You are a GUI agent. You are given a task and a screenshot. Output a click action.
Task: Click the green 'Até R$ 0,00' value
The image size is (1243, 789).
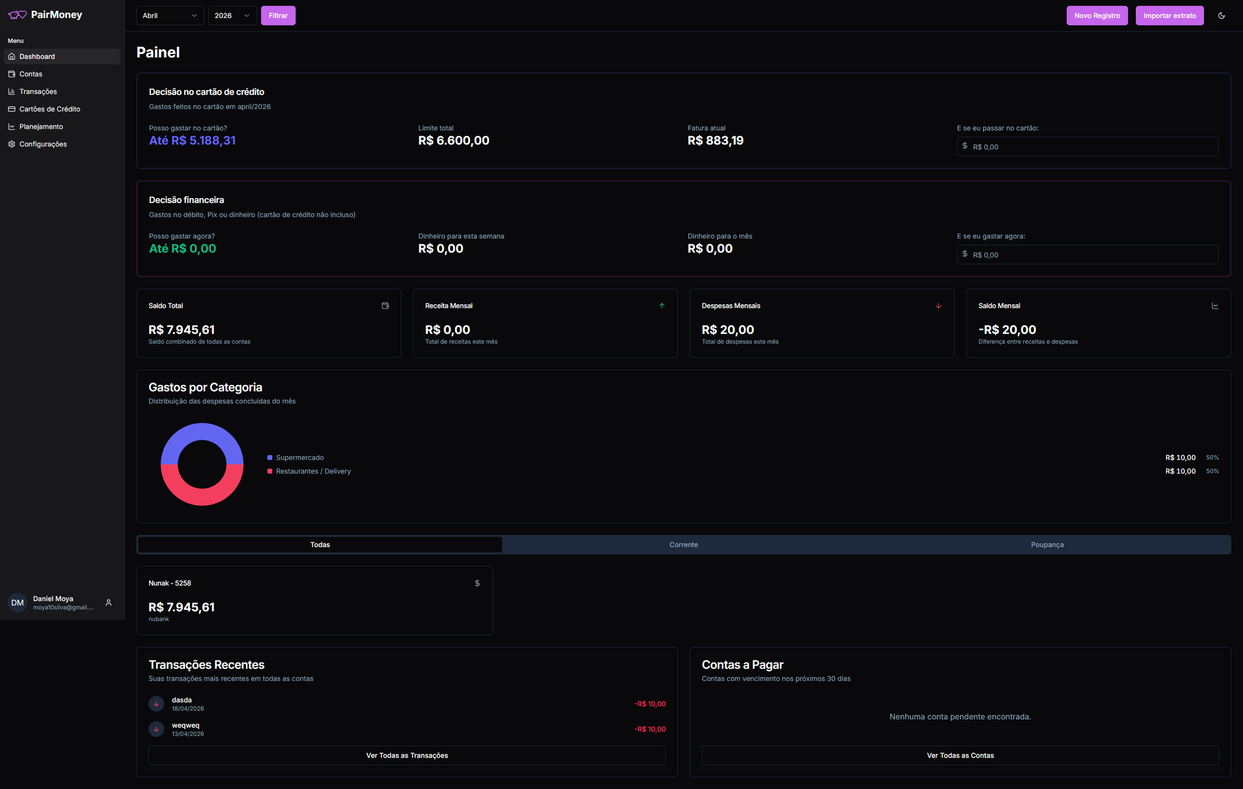point(183,249)
